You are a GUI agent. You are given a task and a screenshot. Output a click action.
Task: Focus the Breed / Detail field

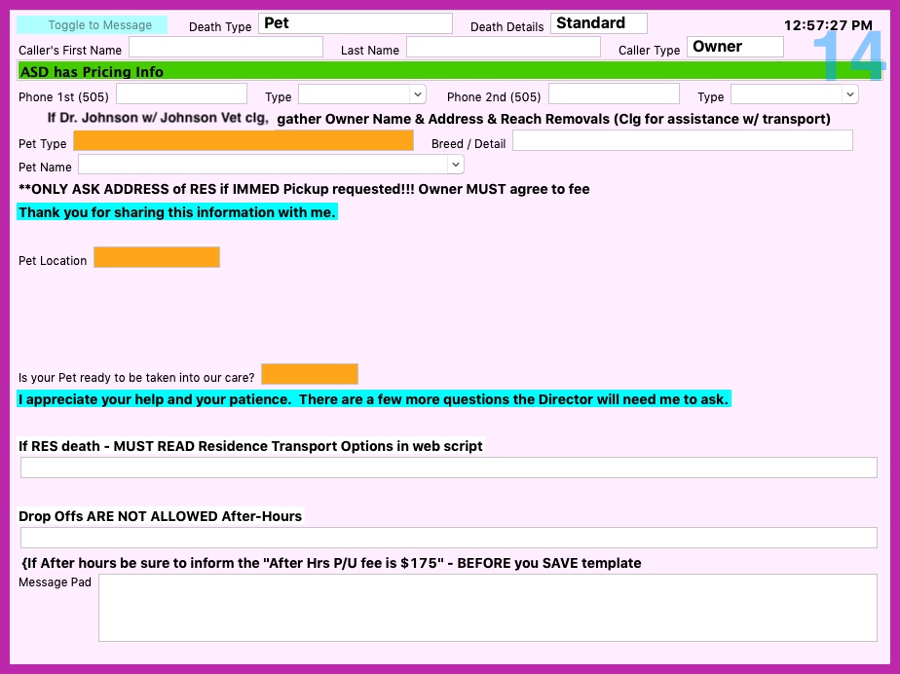[x=683, y=140]
